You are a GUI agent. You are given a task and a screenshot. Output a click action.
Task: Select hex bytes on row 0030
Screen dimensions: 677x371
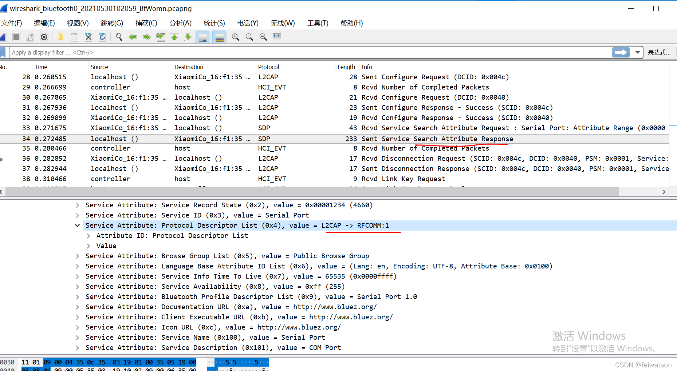(109, 362)
